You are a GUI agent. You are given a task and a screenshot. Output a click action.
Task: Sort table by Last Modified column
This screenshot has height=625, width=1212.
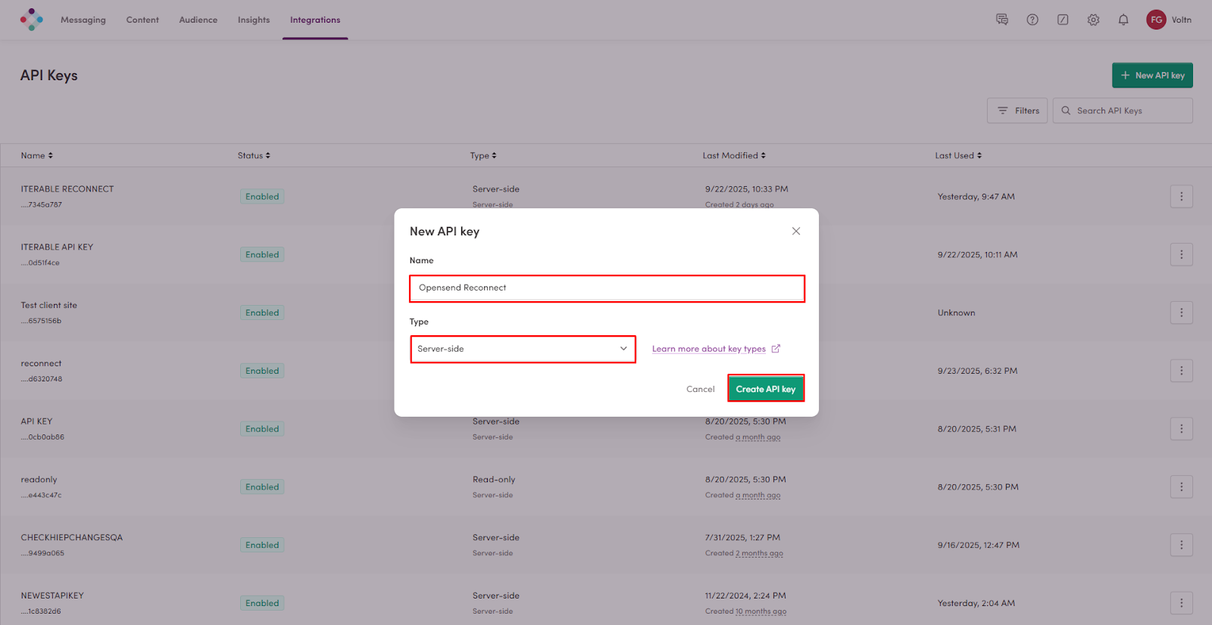click(x=733, y=156)
